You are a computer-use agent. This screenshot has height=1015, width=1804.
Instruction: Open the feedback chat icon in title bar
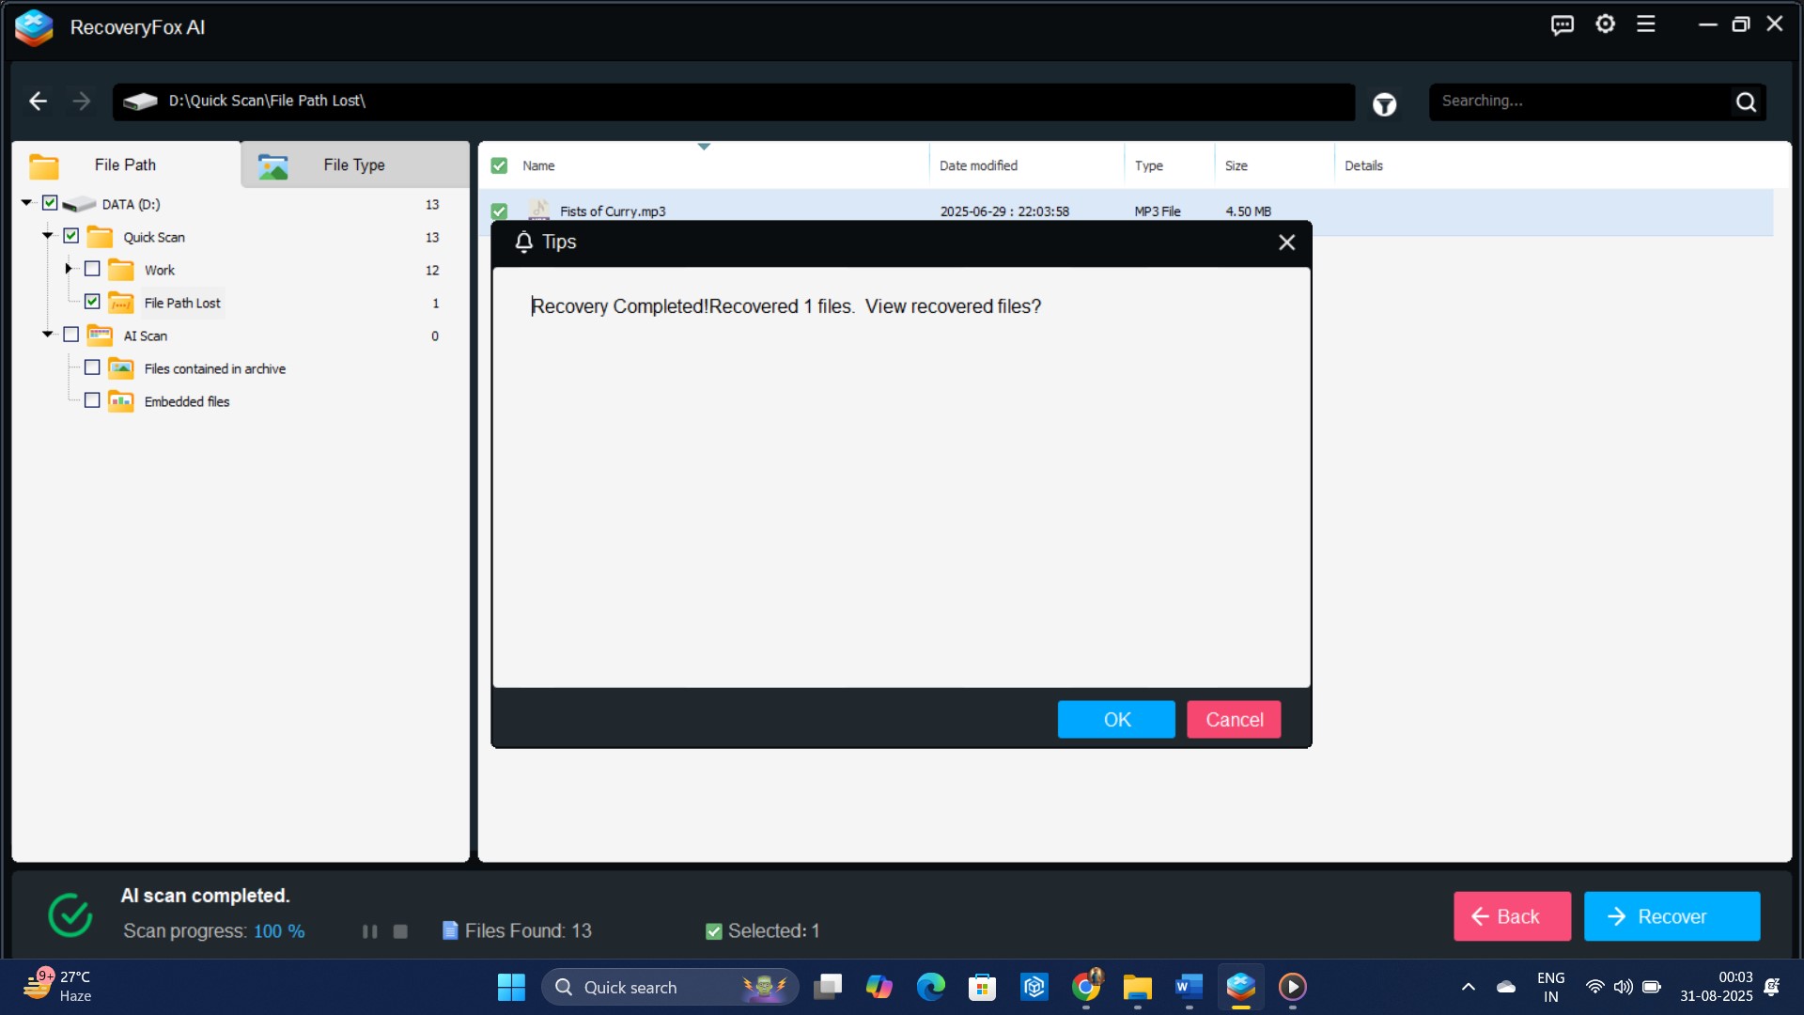pyautogui.click(x=1562, y=25)
